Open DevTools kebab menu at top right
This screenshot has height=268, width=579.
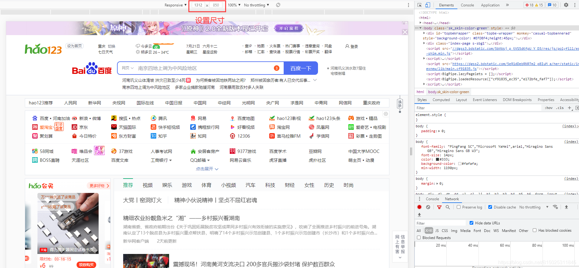[x=575, y=5]
